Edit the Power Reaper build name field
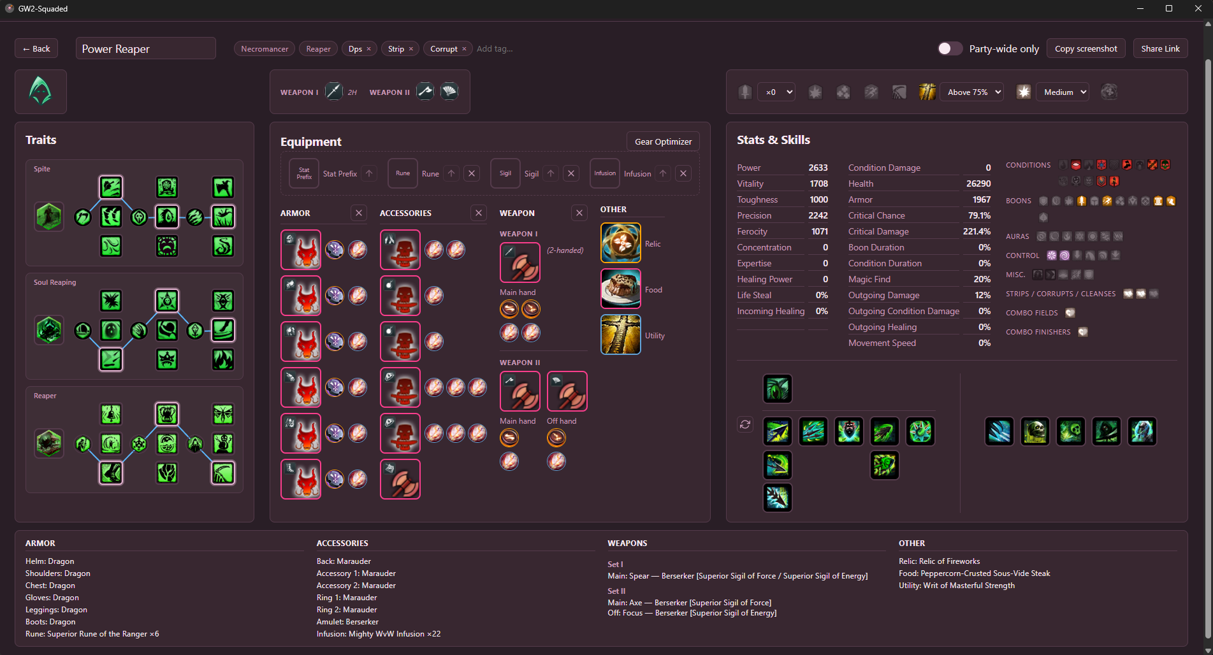Image resolution: width=1213 pixels, height=655 pixels. 146,48
